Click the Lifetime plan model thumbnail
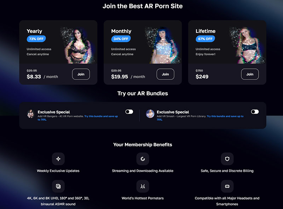 [x=247, y=45]
